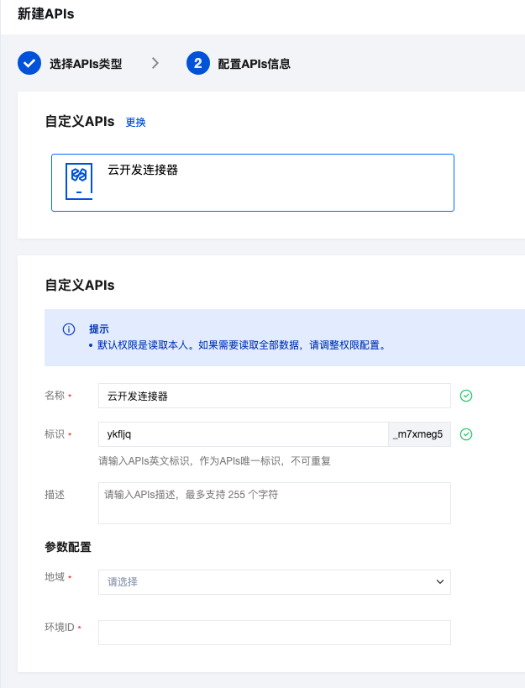
Task: Open the 地域 region dropdown
Action: 275,582
